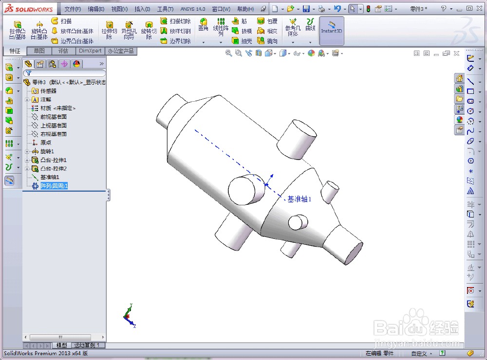Open the 线性阵列 pattern dropdown arrow
The height and width of the screenshot is (360, 487).
[221, 42]
